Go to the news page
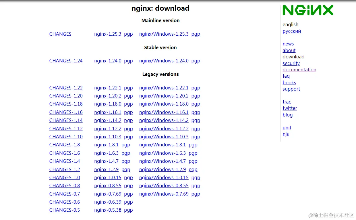356x220 pixels. (x=288, y=44)
